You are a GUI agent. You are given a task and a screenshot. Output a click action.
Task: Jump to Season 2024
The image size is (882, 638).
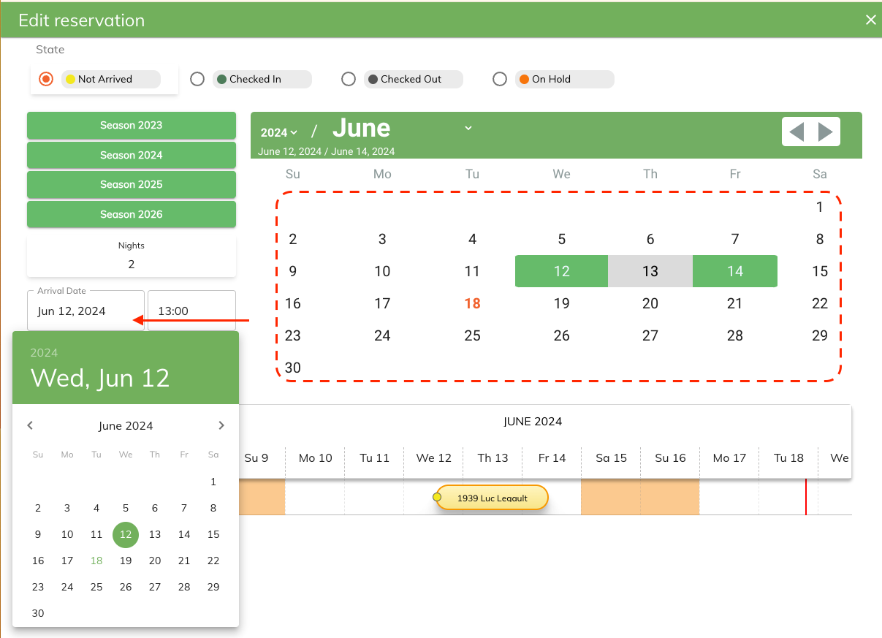click(132, 155)
